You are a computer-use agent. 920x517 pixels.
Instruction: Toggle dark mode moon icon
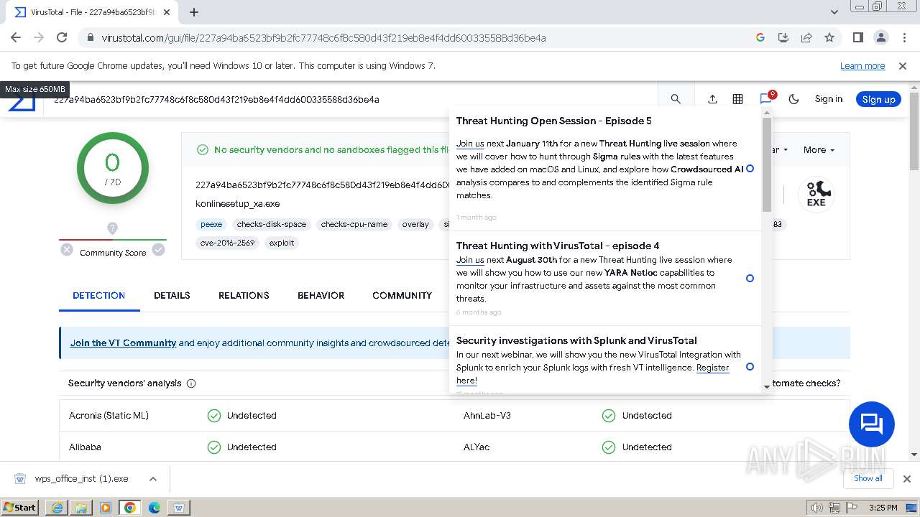coord(793,99)
